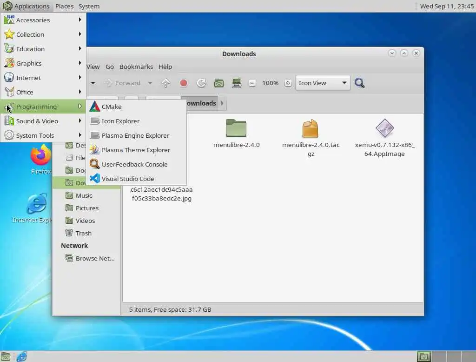Reload the current folder
476x362 pixels.
[x=201, y=83]
